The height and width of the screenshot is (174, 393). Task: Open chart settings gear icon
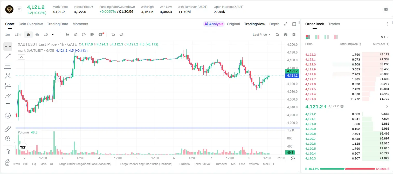pos(294,35)
